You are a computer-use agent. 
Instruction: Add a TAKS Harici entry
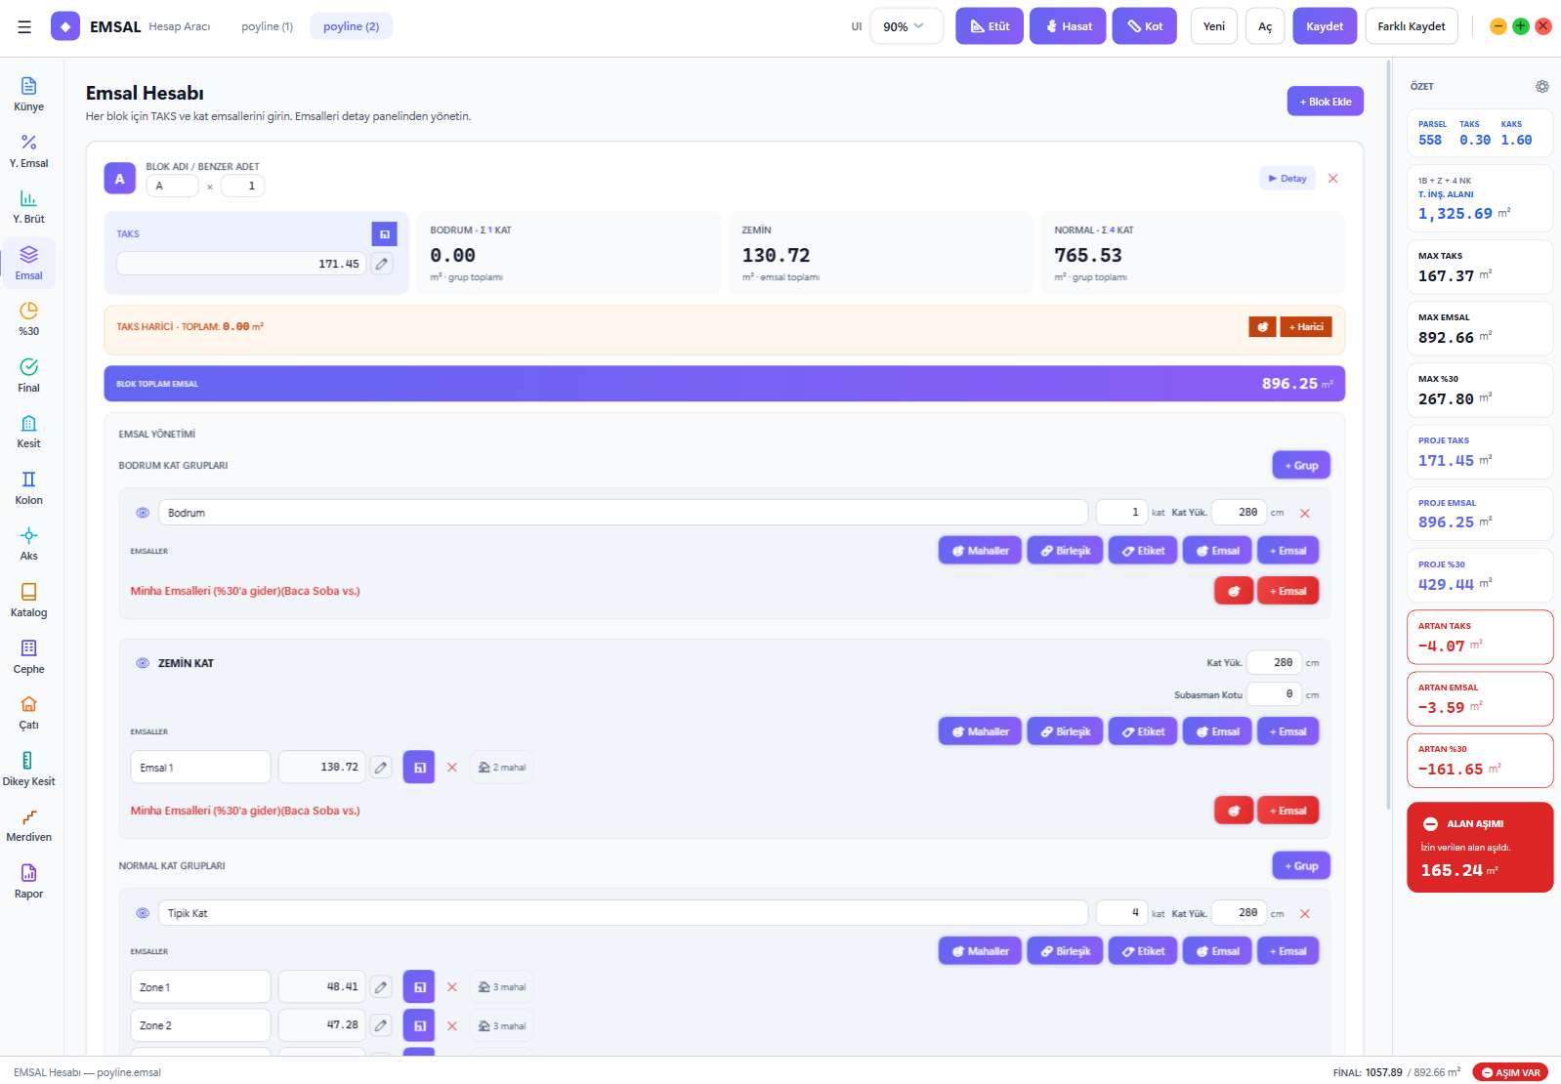click(x=1306, y=327)
